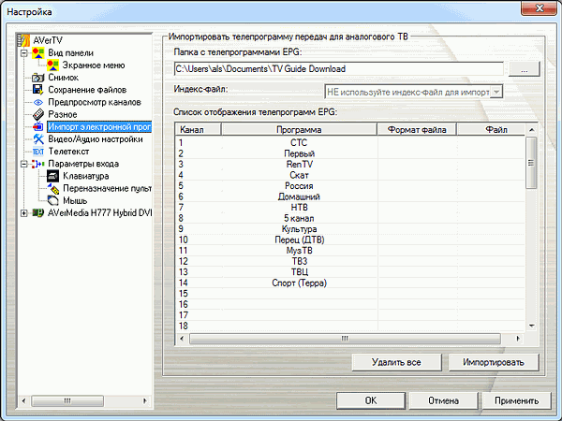Click the AVerTV root icon

(24, 40)
